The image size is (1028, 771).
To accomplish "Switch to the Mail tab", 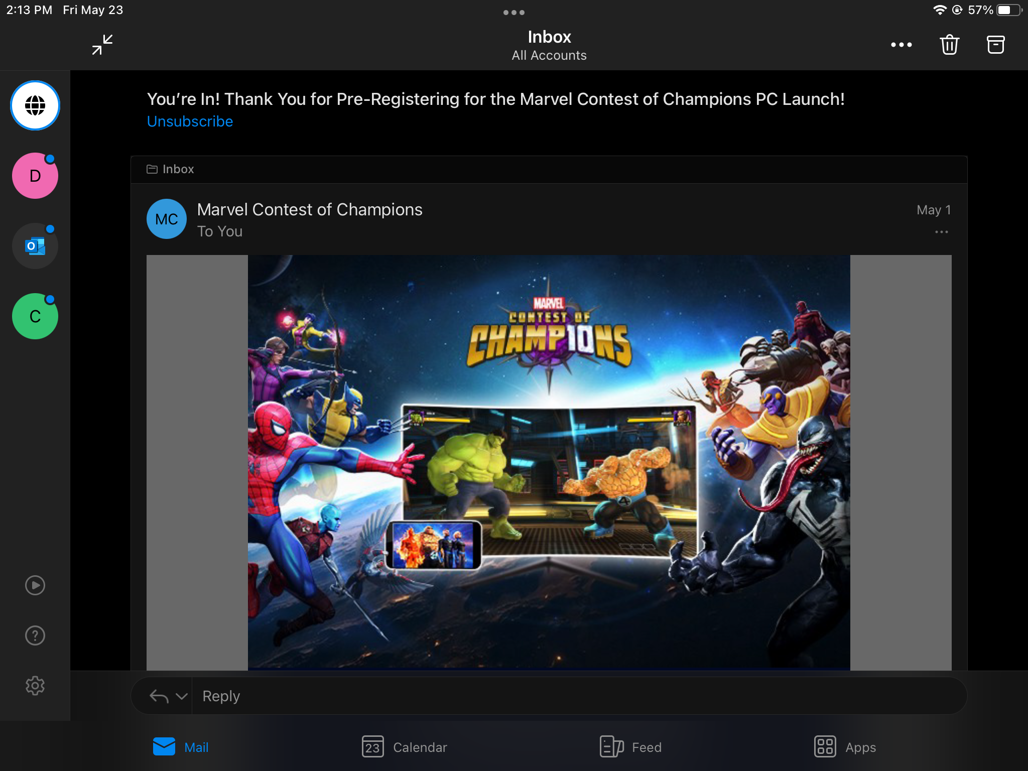I will (x=181, y=747).
